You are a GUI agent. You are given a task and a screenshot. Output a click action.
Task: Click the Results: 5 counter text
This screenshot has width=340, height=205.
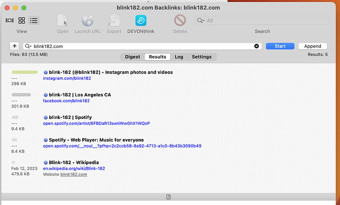[318, 55]
